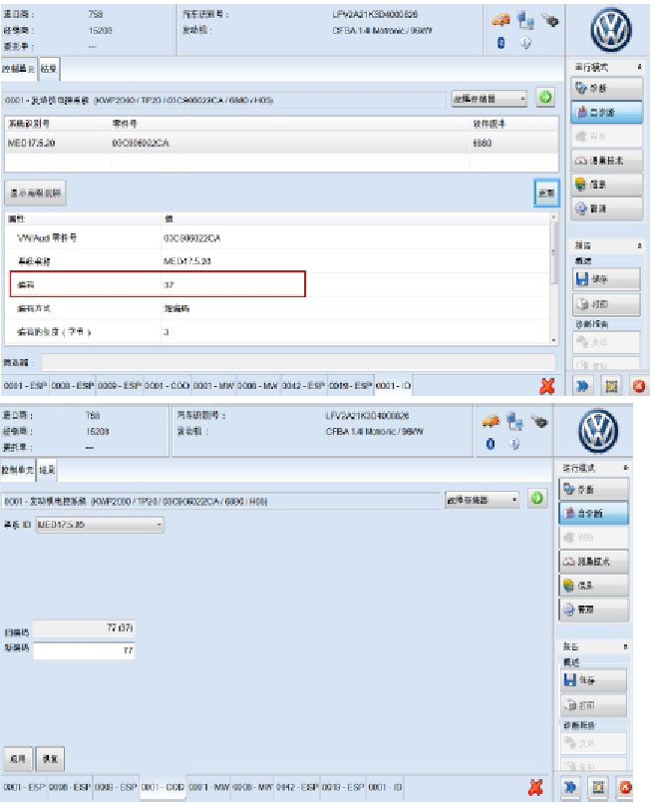Click the apply button at lower left

pyautogui.click(x=18, y=758)
